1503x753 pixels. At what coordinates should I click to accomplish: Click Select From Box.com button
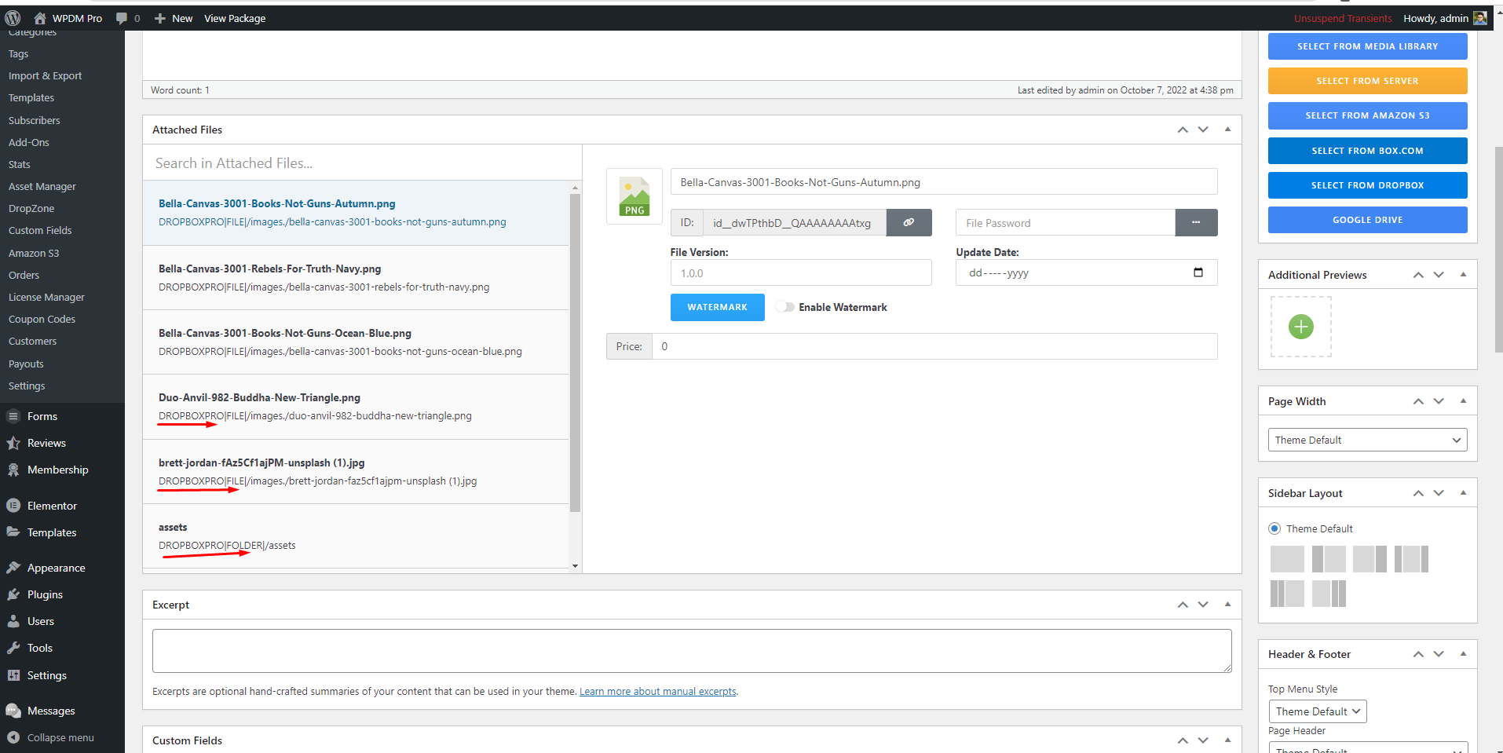click(1367, 151)
